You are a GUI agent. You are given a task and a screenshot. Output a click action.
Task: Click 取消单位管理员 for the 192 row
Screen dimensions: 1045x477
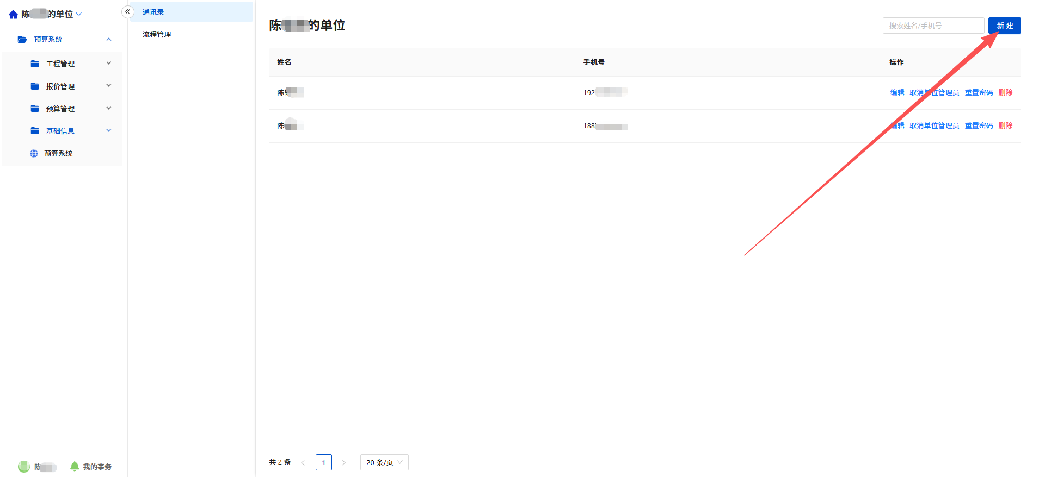pyautogui.click(x=934, y=92)
